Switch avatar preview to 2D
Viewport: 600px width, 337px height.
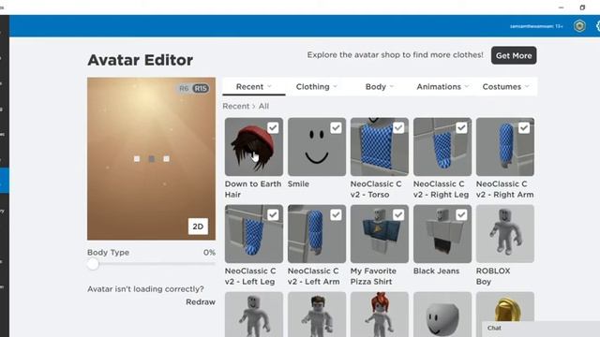coord(198,227)
